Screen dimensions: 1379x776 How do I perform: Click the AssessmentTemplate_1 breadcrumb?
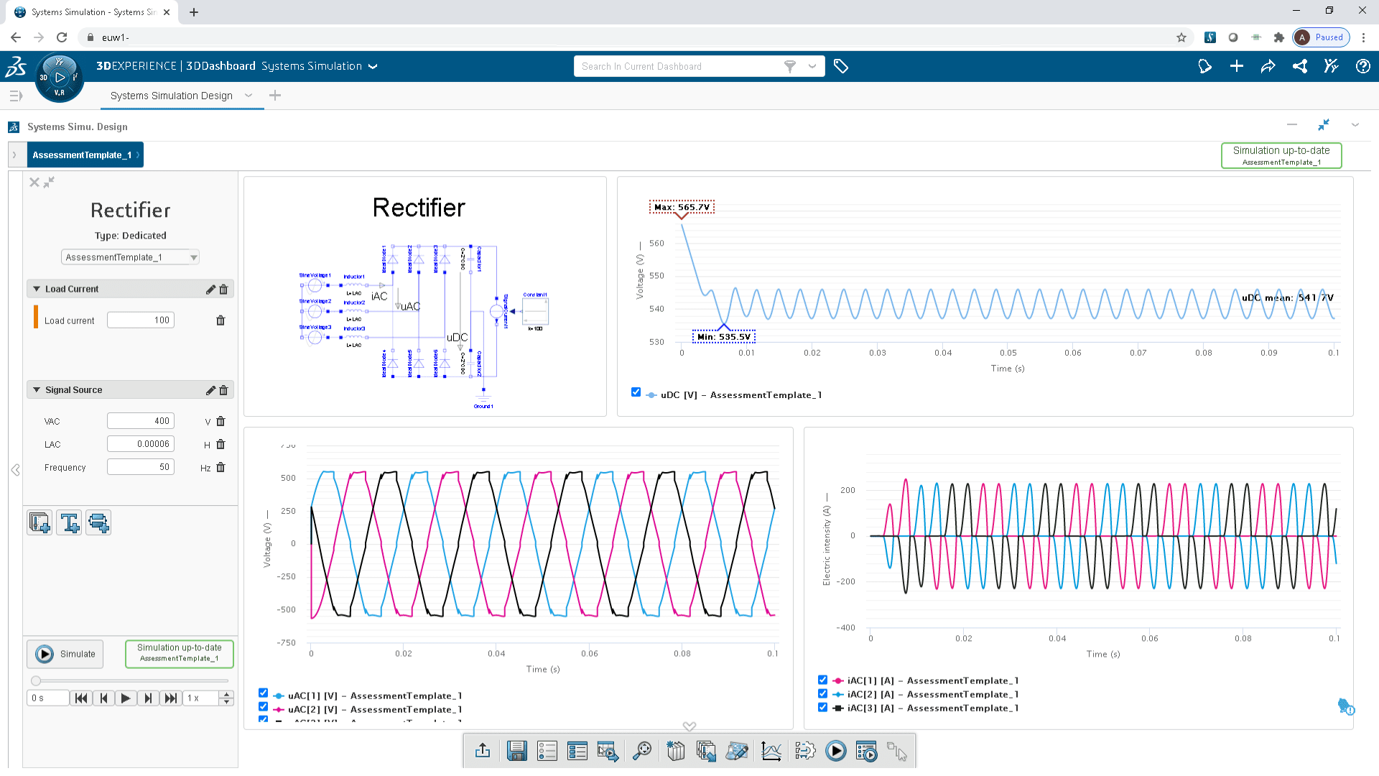coord(82,155)
